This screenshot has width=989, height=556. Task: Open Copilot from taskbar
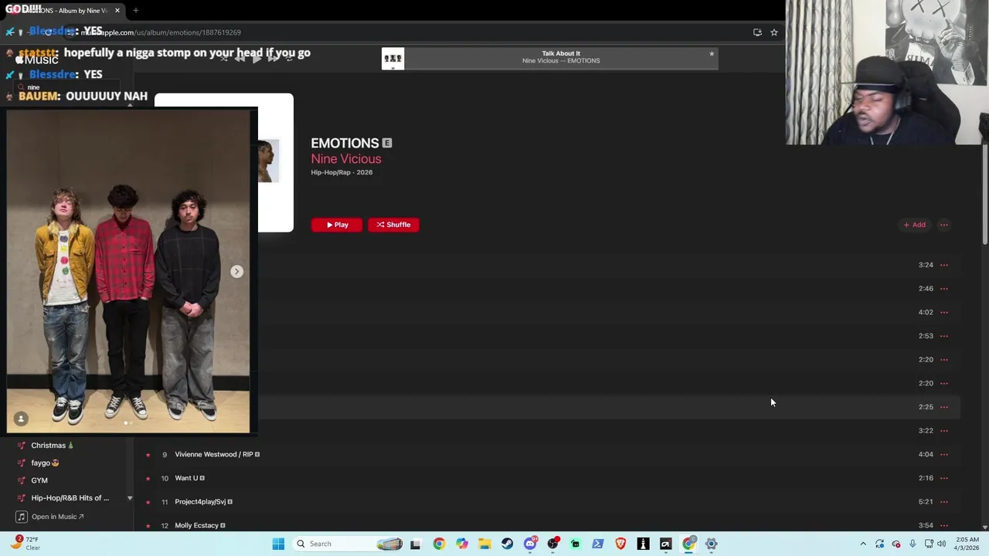(462, 544)
